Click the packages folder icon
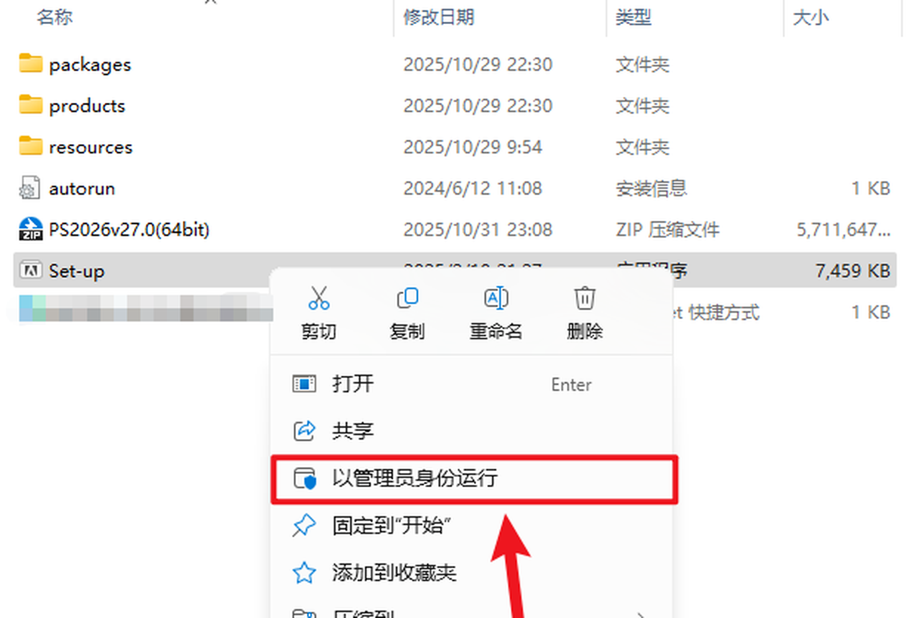Screen dimensions: 916x618 (x=30, y=63)
